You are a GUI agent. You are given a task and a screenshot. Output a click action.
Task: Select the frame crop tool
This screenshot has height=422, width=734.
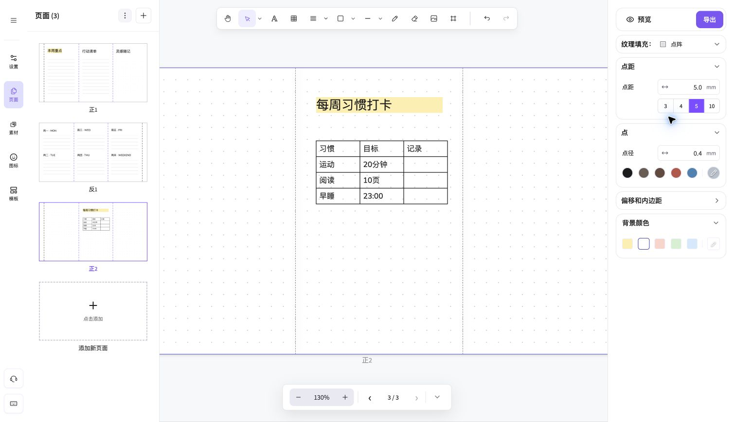point(453,18)
